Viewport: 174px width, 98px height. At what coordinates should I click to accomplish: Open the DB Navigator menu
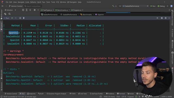[72, 2]
